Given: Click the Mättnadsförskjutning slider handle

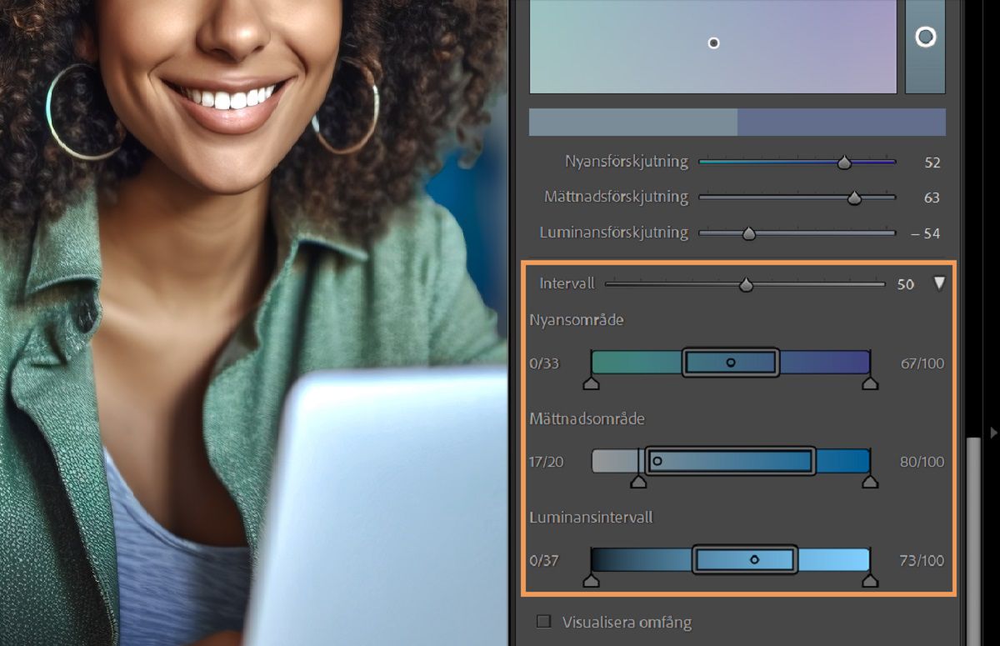Looking at the screenshot, I should [854, 198].
